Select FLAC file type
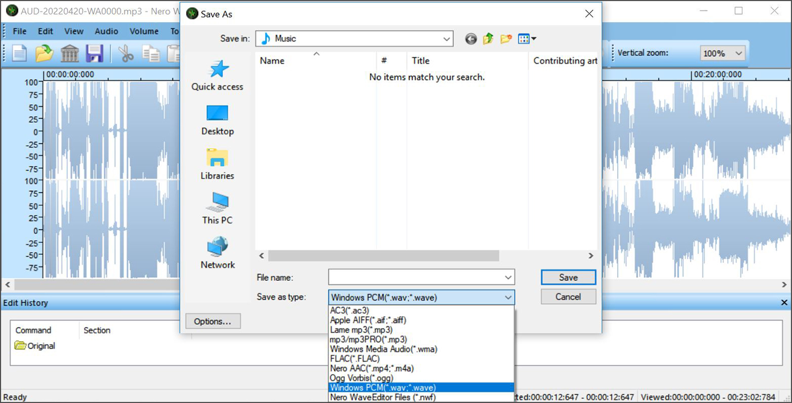Viewport: 792px width, 403px height. point(421,358)
